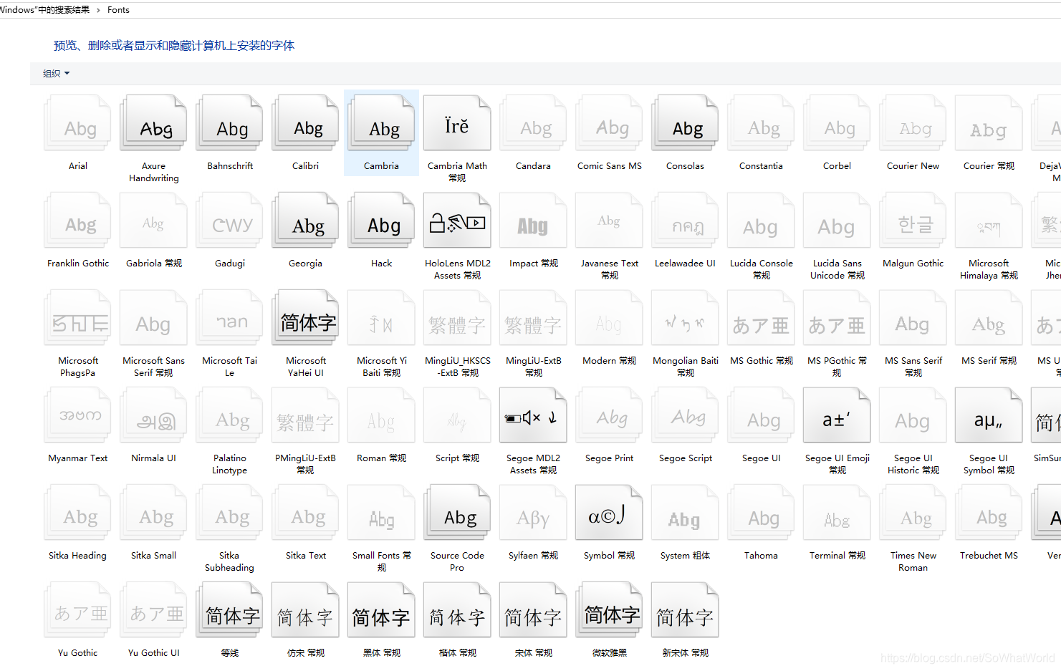Select the Fonts breadcrumb item
The image size is (1061, 671).
pyautogui.click(x=118, y=10)
